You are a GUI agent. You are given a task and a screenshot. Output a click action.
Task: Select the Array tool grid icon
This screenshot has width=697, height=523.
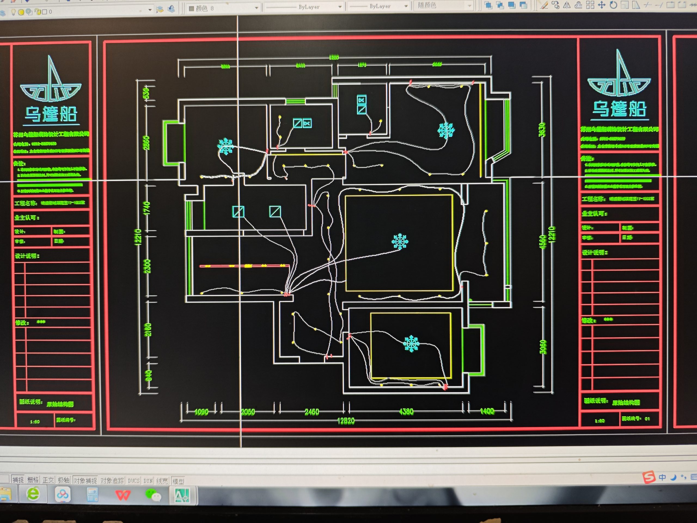(590, 5)
